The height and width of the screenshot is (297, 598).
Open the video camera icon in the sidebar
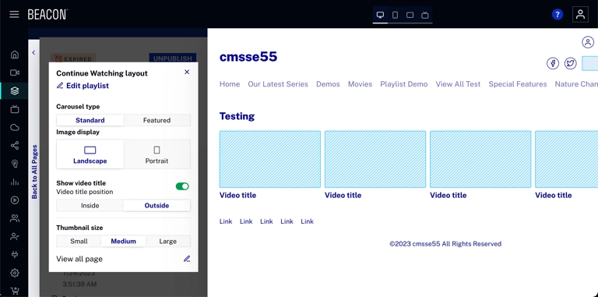point(15,72)
